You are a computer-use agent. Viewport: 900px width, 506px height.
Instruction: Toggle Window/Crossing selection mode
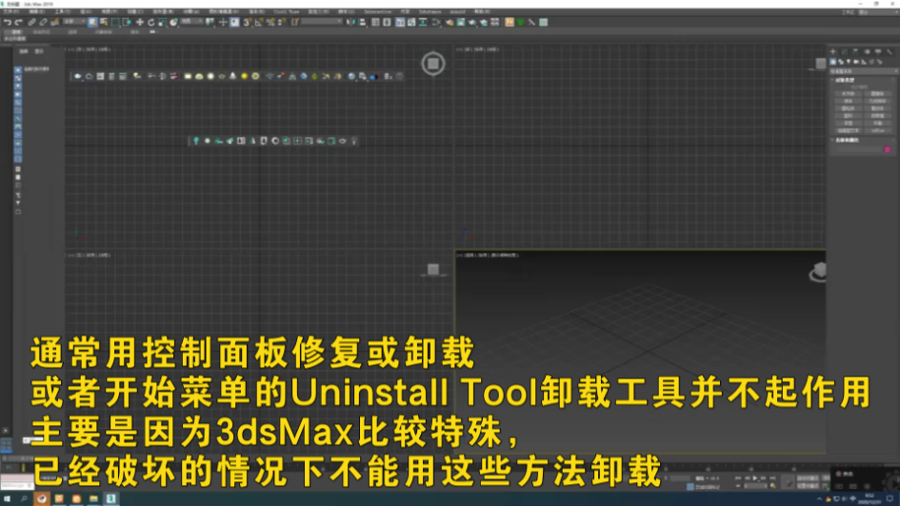click(127, 22)
